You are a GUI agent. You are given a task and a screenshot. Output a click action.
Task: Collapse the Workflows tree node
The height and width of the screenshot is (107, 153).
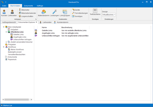[x=4, y=47]
